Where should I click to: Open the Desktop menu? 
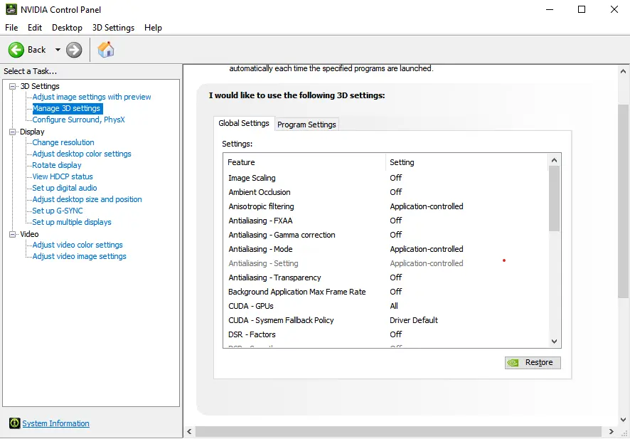67,28
